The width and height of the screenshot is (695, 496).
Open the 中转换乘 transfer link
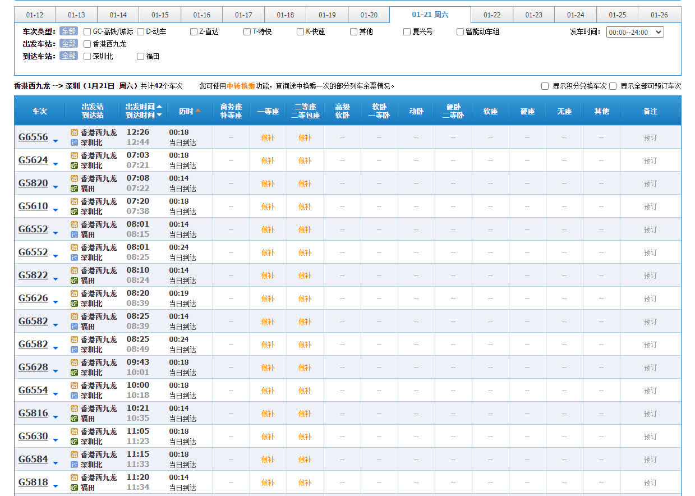click(241, 86)
